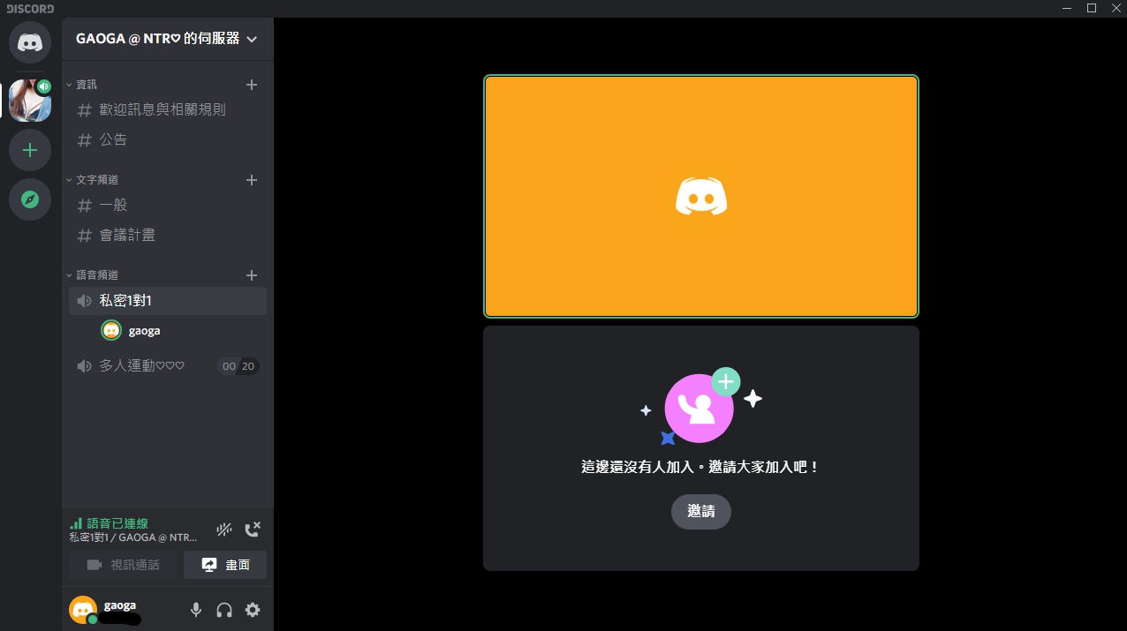Mute the microphone
Viewport: 1127px width, 631px height.
[x=196, y=610]
